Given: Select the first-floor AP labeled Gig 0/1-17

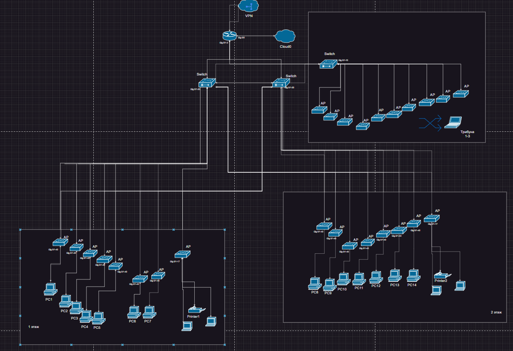Looking at the screenshot, I should (x=182, y=254).
